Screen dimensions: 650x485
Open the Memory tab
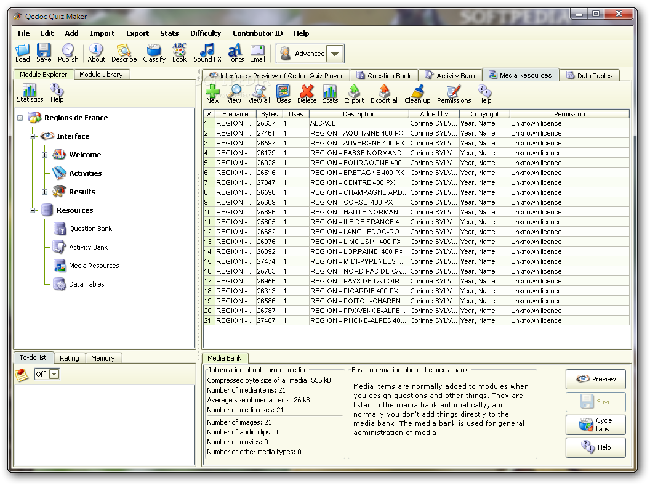103,358
